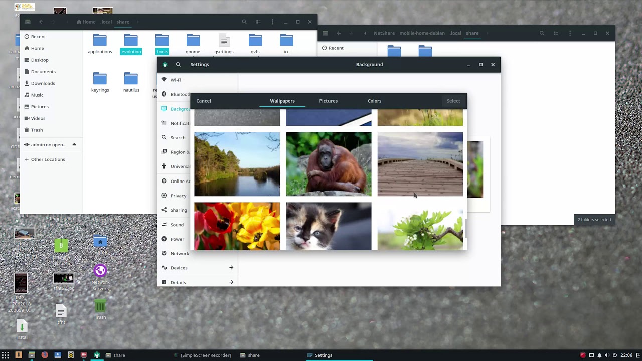Switch to the Pictures tab in chooser

pos(329,101)
